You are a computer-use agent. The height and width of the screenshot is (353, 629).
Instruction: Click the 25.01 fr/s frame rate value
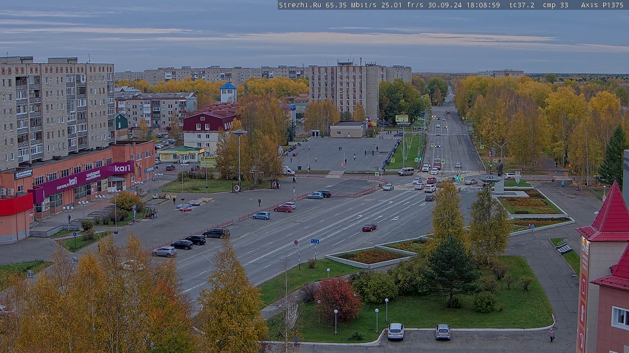coord(402,5)
